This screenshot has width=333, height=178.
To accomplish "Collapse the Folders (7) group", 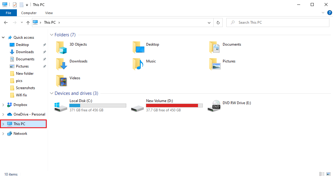I will click(x=52, y=35).
